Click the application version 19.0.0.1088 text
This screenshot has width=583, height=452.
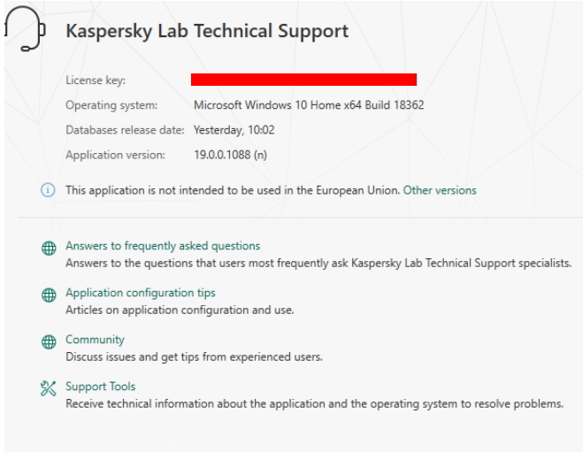[231, 155]
